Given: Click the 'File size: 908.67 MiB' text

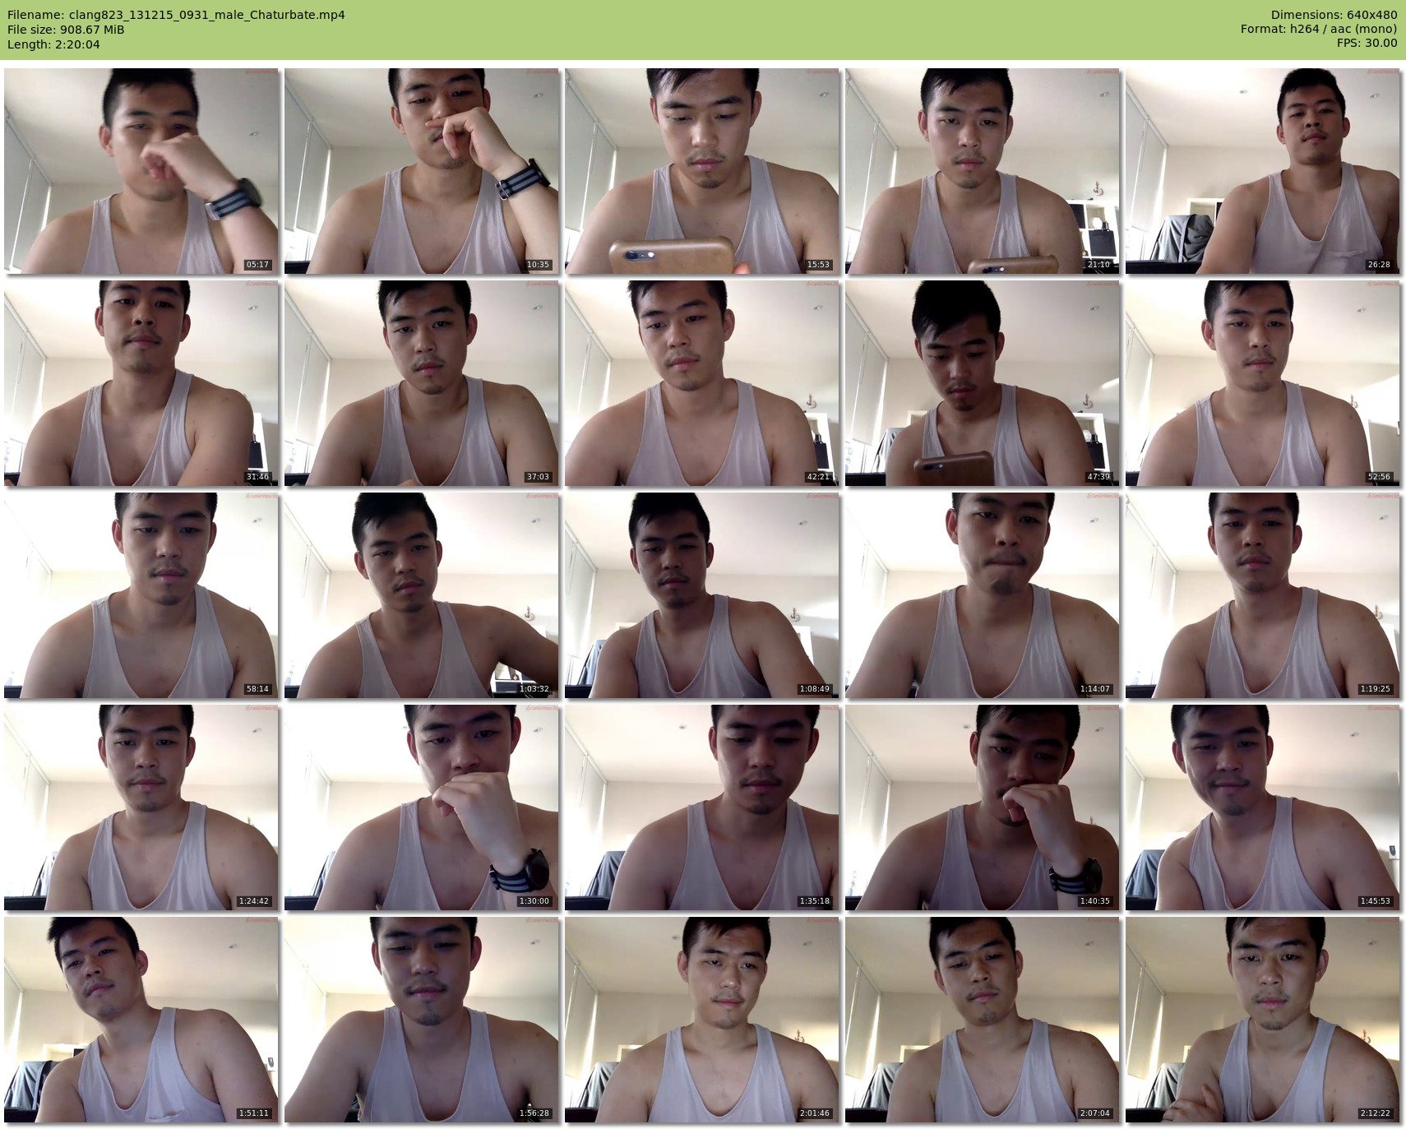Looking at the screenshot, I should 66,30.
